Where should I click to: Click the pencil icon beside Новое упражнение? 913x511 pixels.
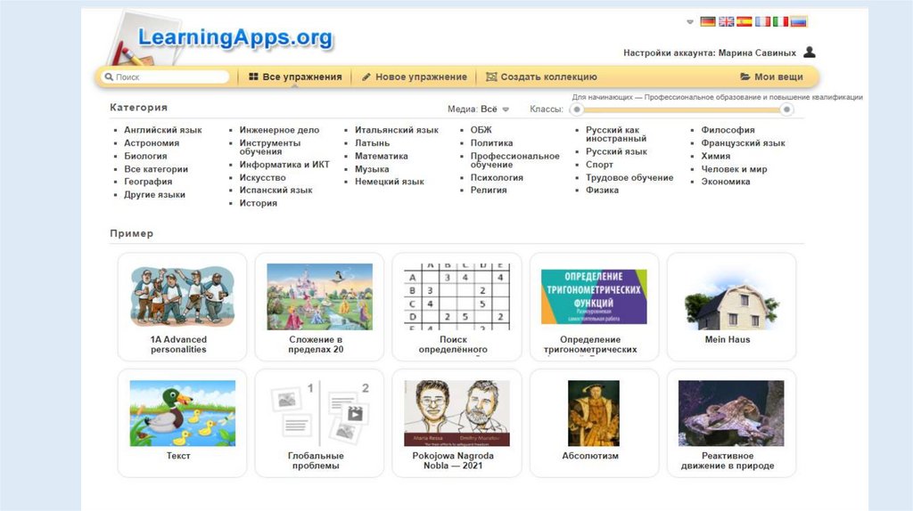point(366,77)
